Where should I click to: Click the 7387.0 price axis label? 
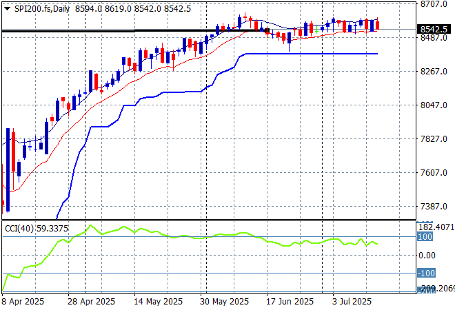(434, 207)
